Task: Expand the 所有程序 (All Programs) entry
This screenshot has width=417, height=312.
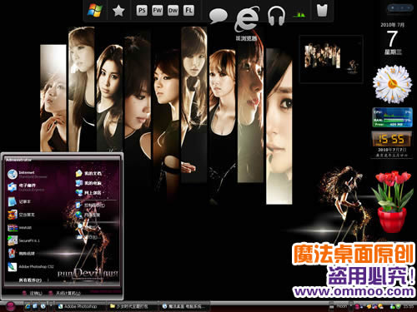Action: point(30,280)
